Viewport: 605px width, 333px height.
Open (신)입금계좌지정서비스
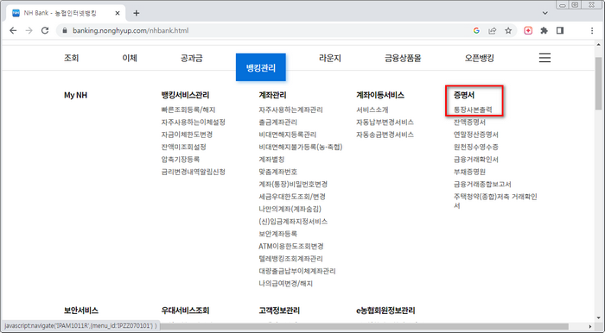293,222
